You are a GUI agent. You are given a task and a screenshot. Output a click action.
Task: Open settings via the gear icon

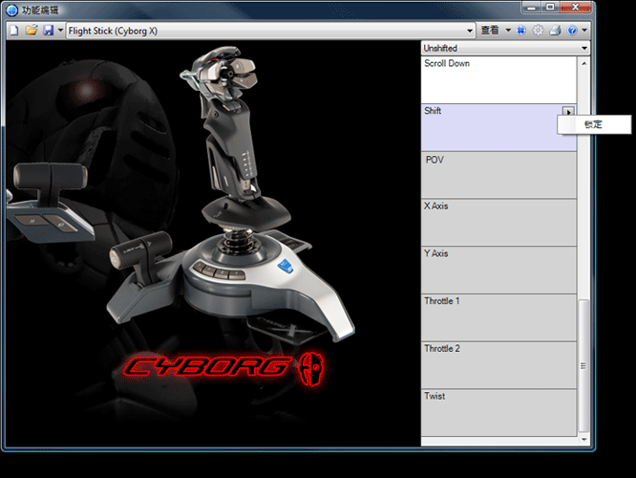pyautogui.click(x=539, y=31)
